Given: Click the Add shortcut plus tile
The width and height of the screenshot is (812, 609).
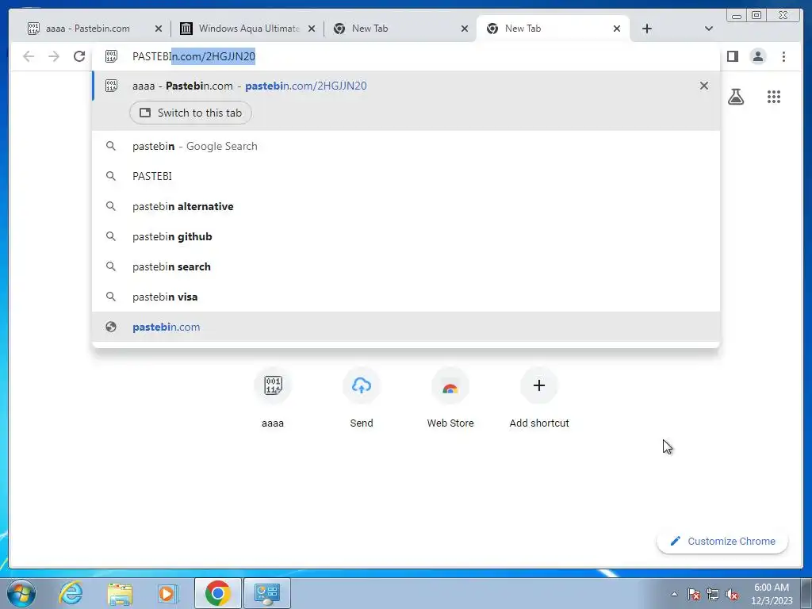Looking at the screenshot, I should click(539, 398).
